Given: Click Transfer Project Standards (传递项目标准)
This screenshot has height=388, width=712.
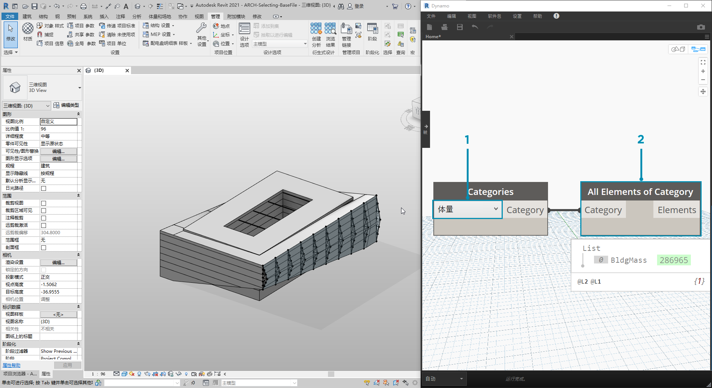Looking at the screenshot, I should (x=117, y=26).
